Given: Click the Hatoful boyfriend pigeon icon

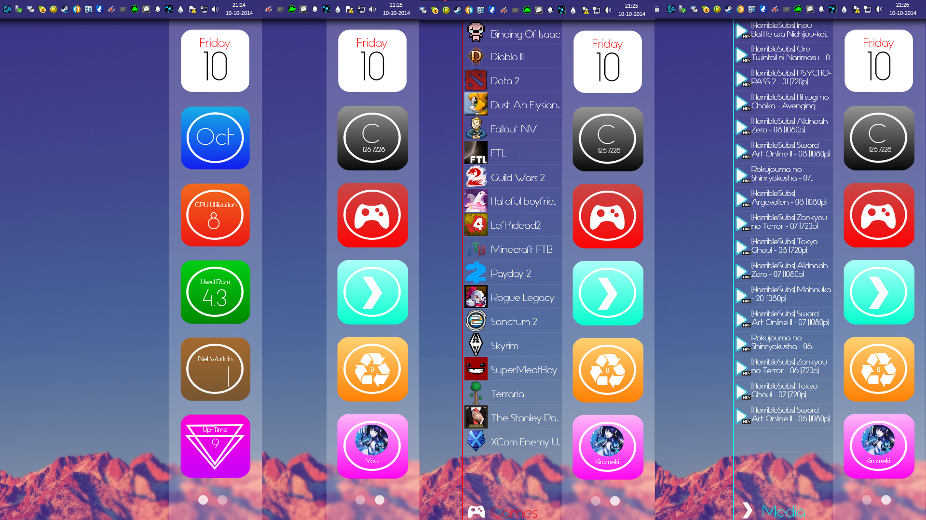Looking at the screenshot, I should click(x=476, y=201).
